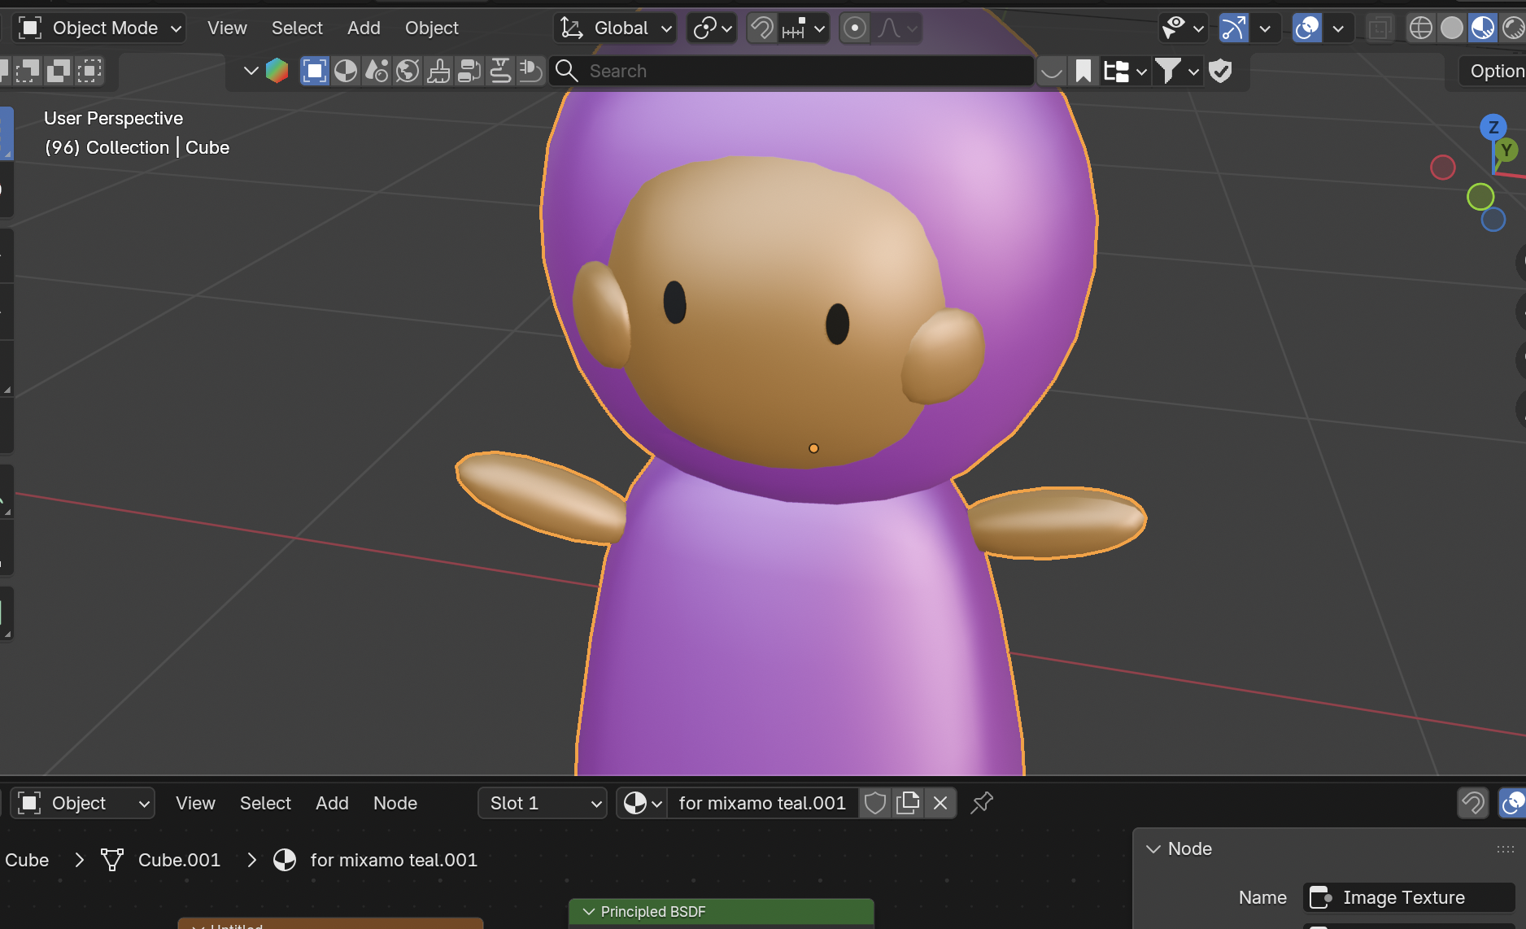
Task: Toggle X-Ray mode in the viewport
Action: [x=1380, y=28]
